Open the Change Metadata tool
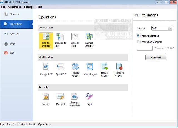178x128 pixels. click(75, 100)
